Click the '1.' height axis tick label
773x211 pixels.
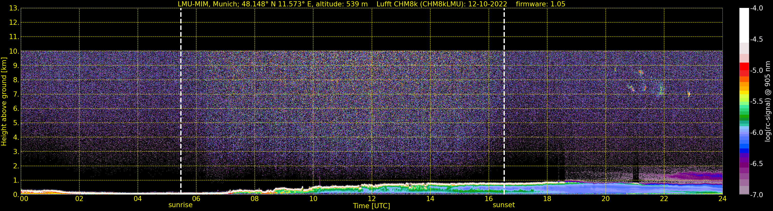(x=16, y=181)
